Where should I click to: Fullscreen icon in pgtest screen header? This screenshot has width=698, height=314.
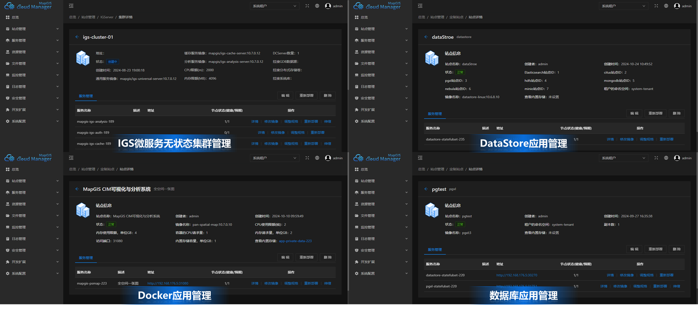656,158
